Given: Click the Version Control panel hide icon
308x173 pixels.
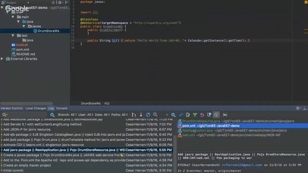Looking at the screenshot, I should 305,108.
